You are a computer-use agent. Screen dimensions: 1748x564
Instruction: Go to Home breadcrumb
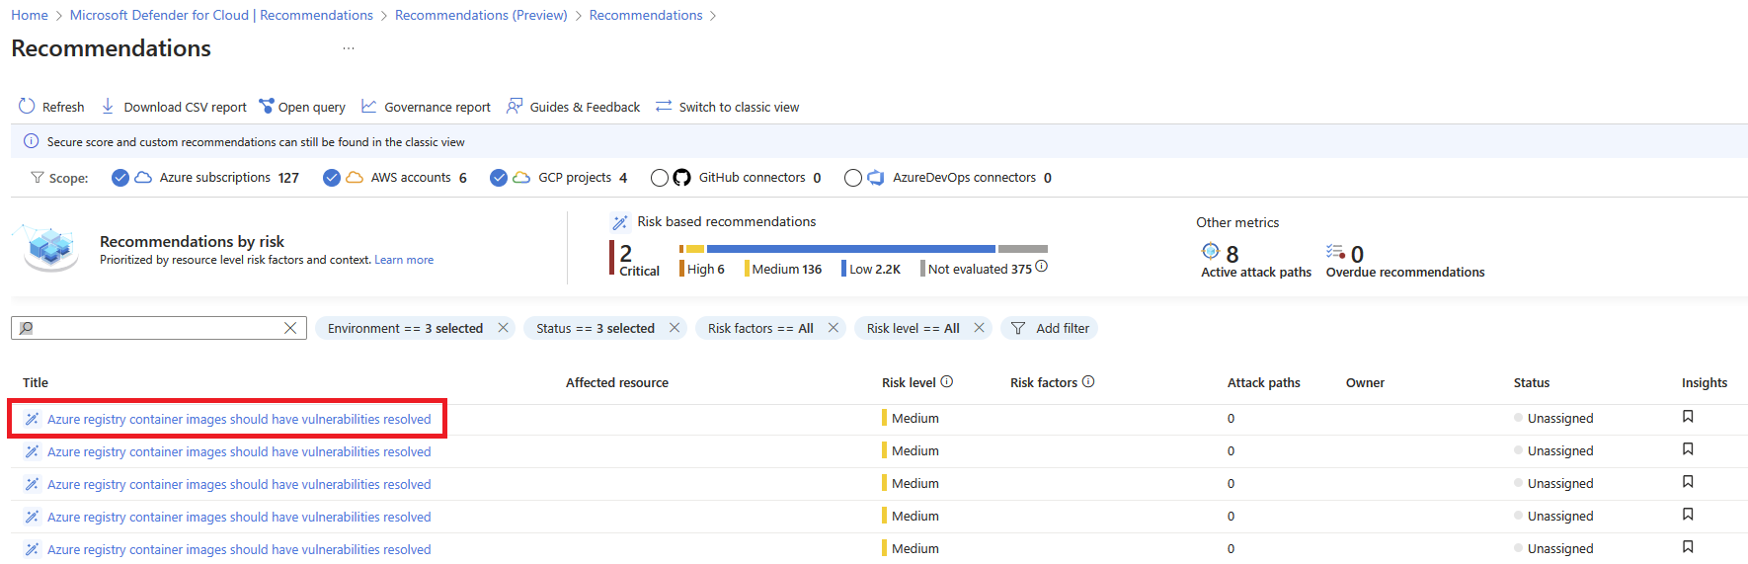[29, 15]
